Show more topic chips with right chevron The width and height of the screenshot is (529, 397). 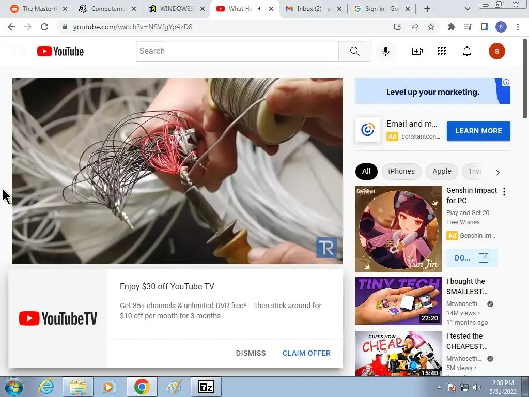click(497, 173)
